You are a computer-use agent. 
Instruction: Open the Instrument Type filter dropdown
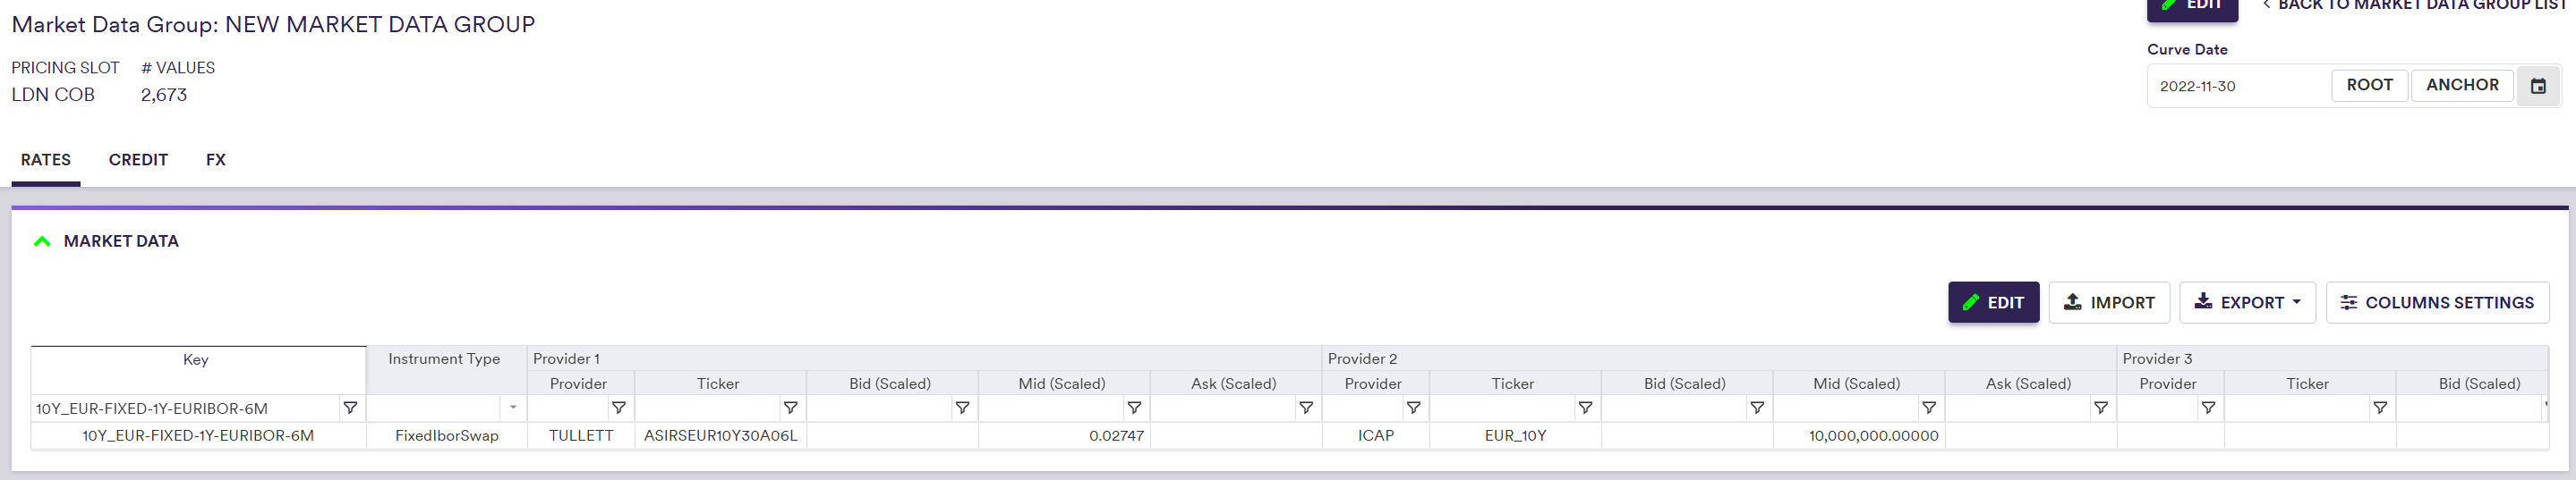513,408
